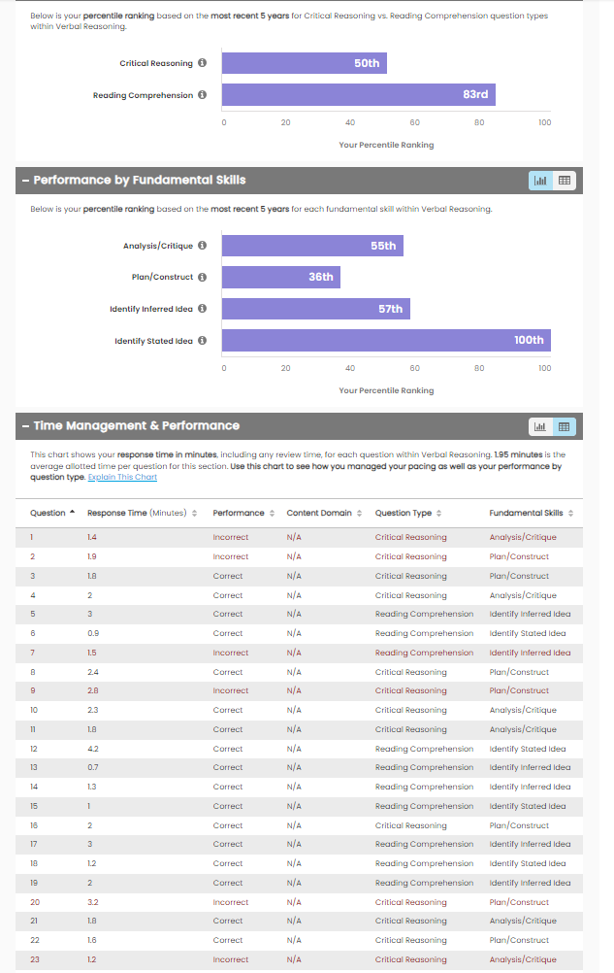Click the Plan/Construct info icon

pos(202,277)
